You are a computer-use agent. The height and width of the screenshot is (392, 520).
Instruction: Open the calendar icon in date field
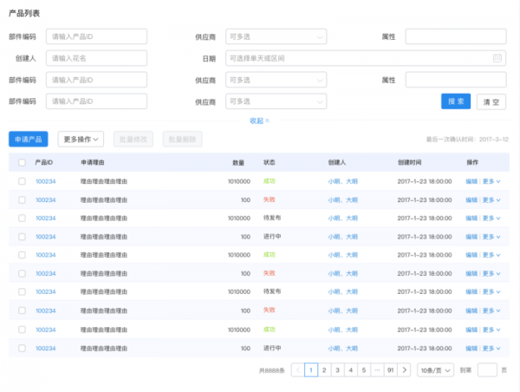497,58
